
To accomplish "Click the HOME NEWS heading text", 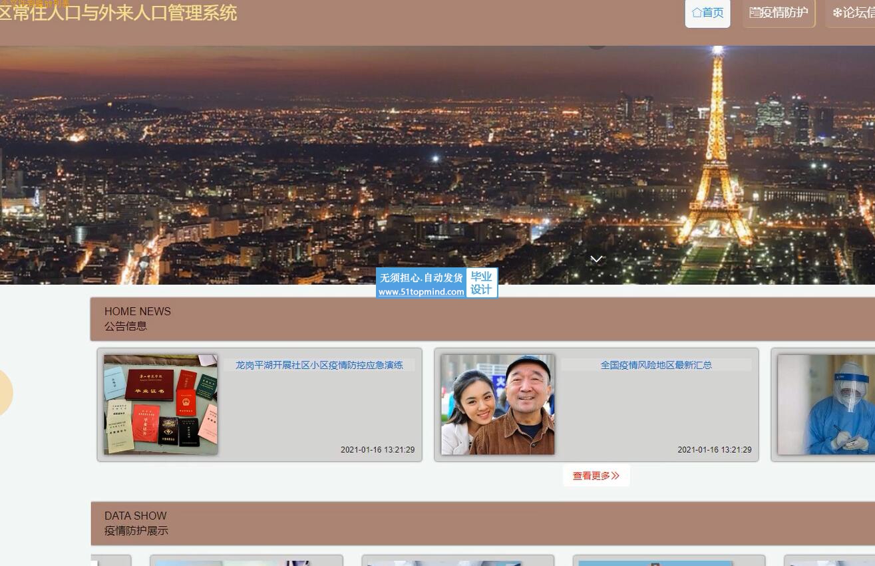I will click(x=138, y=311).
